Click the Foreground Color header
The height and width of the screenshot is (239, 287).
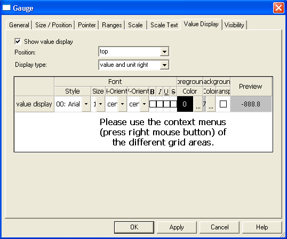pos(190,91)
